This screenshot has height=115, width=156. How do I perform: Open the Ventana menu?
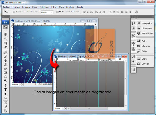tap(70, 7)
